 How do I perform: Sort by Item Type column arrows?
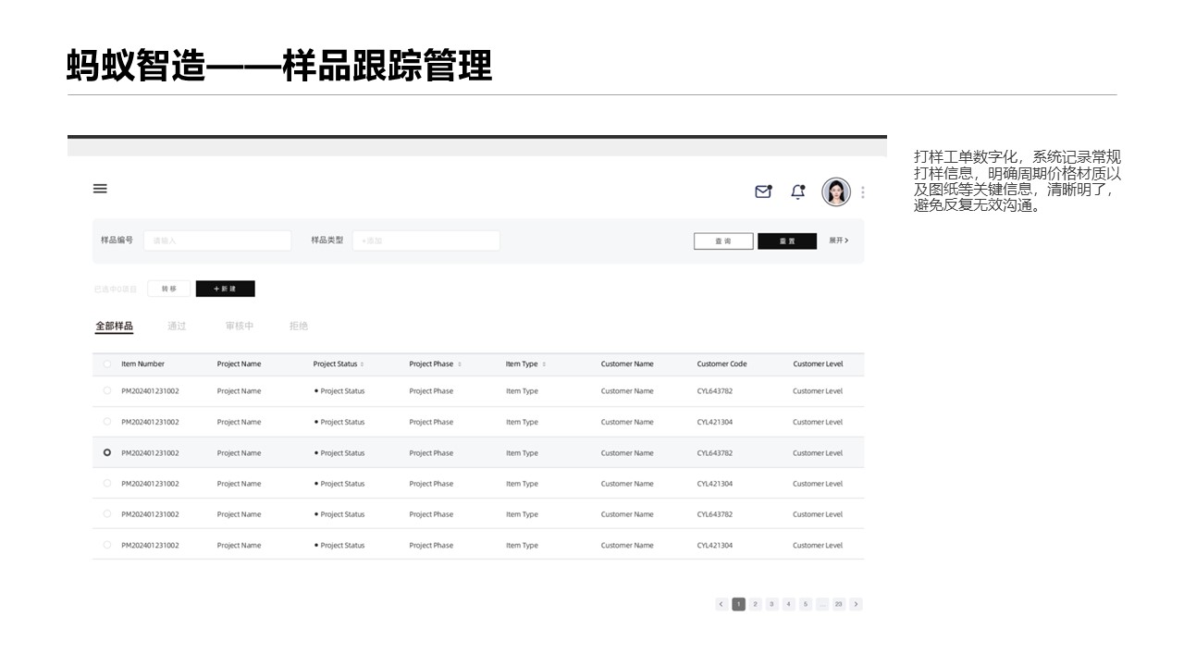(544, 364)
